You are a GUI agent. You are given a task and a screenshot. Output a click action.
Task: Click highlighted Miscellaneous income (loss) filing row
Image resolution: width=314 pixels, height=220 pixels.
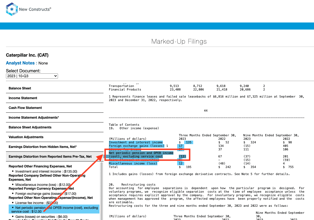tap(133, 164)
